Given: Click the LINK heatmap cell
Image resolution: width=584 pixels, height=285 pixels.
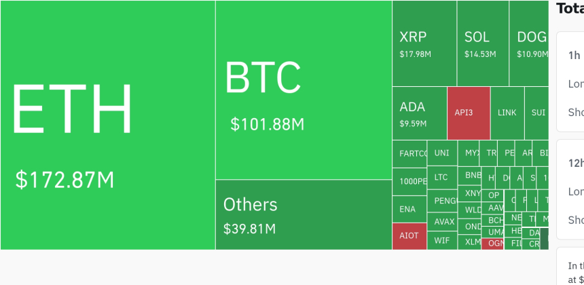Looking at the screenshot, I should 507,113.
